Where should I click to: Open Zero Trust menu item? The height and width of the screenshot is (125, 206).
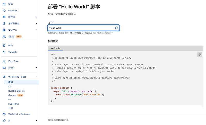coord(13,61)
